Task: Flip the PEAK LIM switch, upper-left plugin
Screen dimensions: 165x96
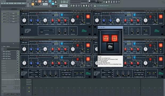Action: (x=72, y=30)
